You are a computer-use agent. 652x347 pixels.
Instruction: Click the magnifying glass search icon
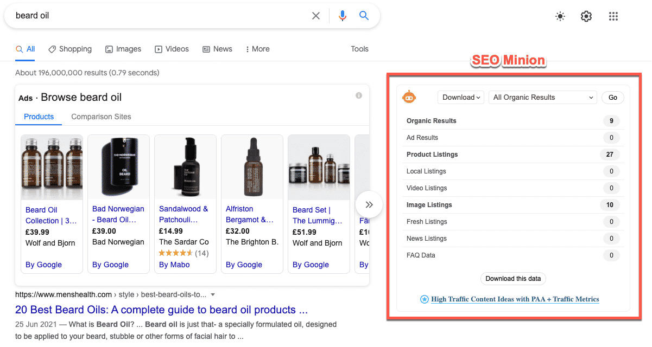[x=364, y=16]
